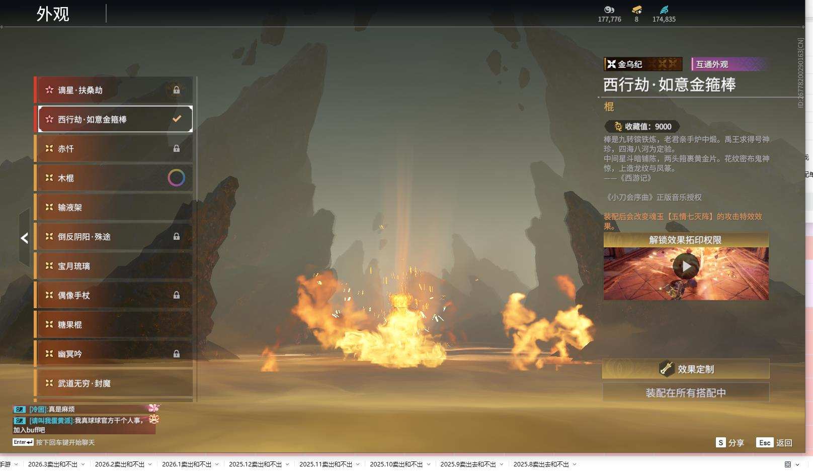
Task: Click the gold bar currency icon
Action: pos(636,10)
